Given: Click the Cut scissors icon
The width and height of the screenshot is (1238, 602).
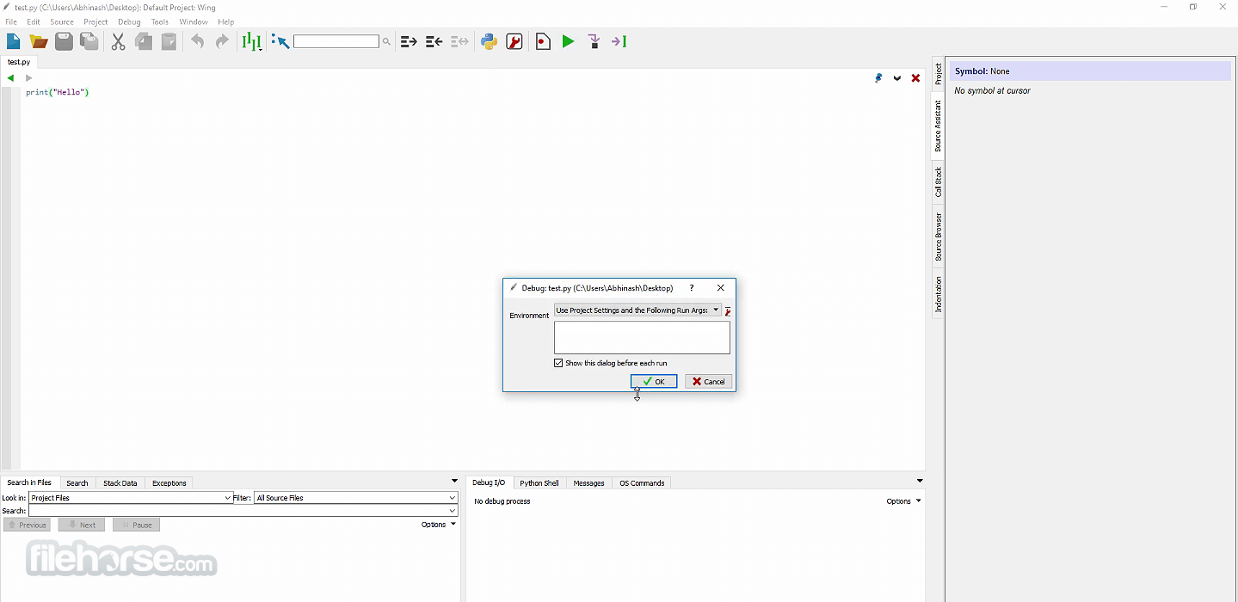Looking at the screenshot, I should pos(119,41).
